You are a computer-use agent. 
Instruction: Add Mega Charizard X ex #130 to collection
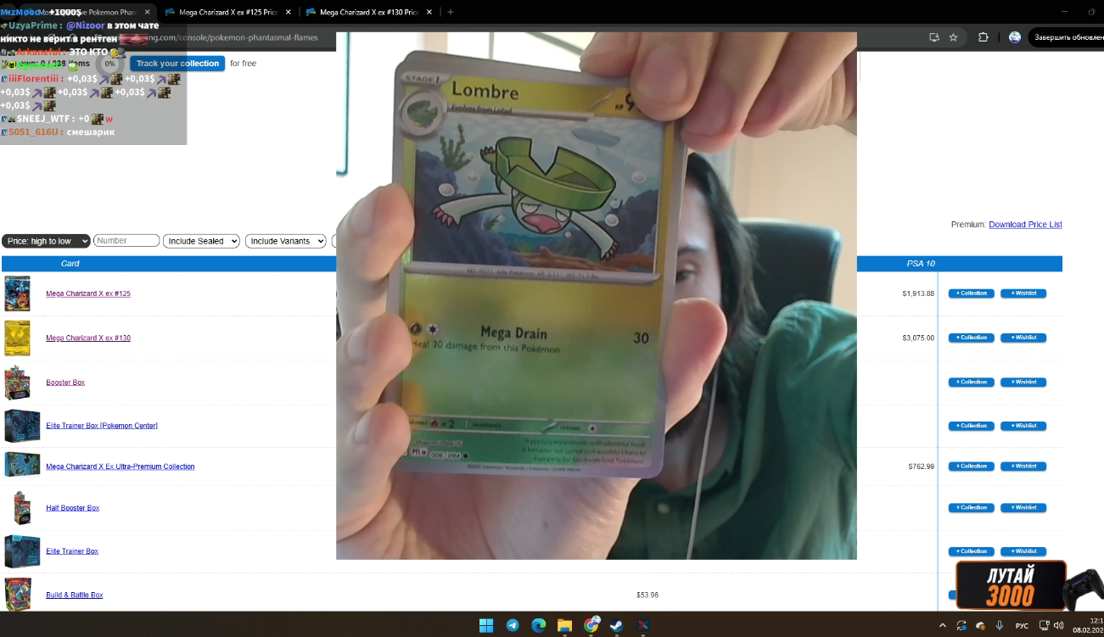pos(972,338)
